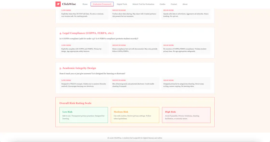This screenshot has height=142, width=270.
Task: Go to the Home page
Action: [x=85, y=4]
